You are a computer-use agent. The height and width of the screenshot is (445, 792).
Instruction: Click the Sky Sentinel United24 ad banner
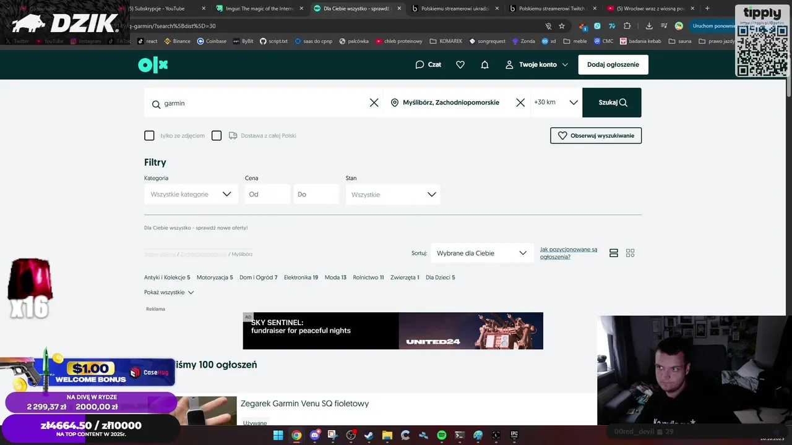coord(393,331)
